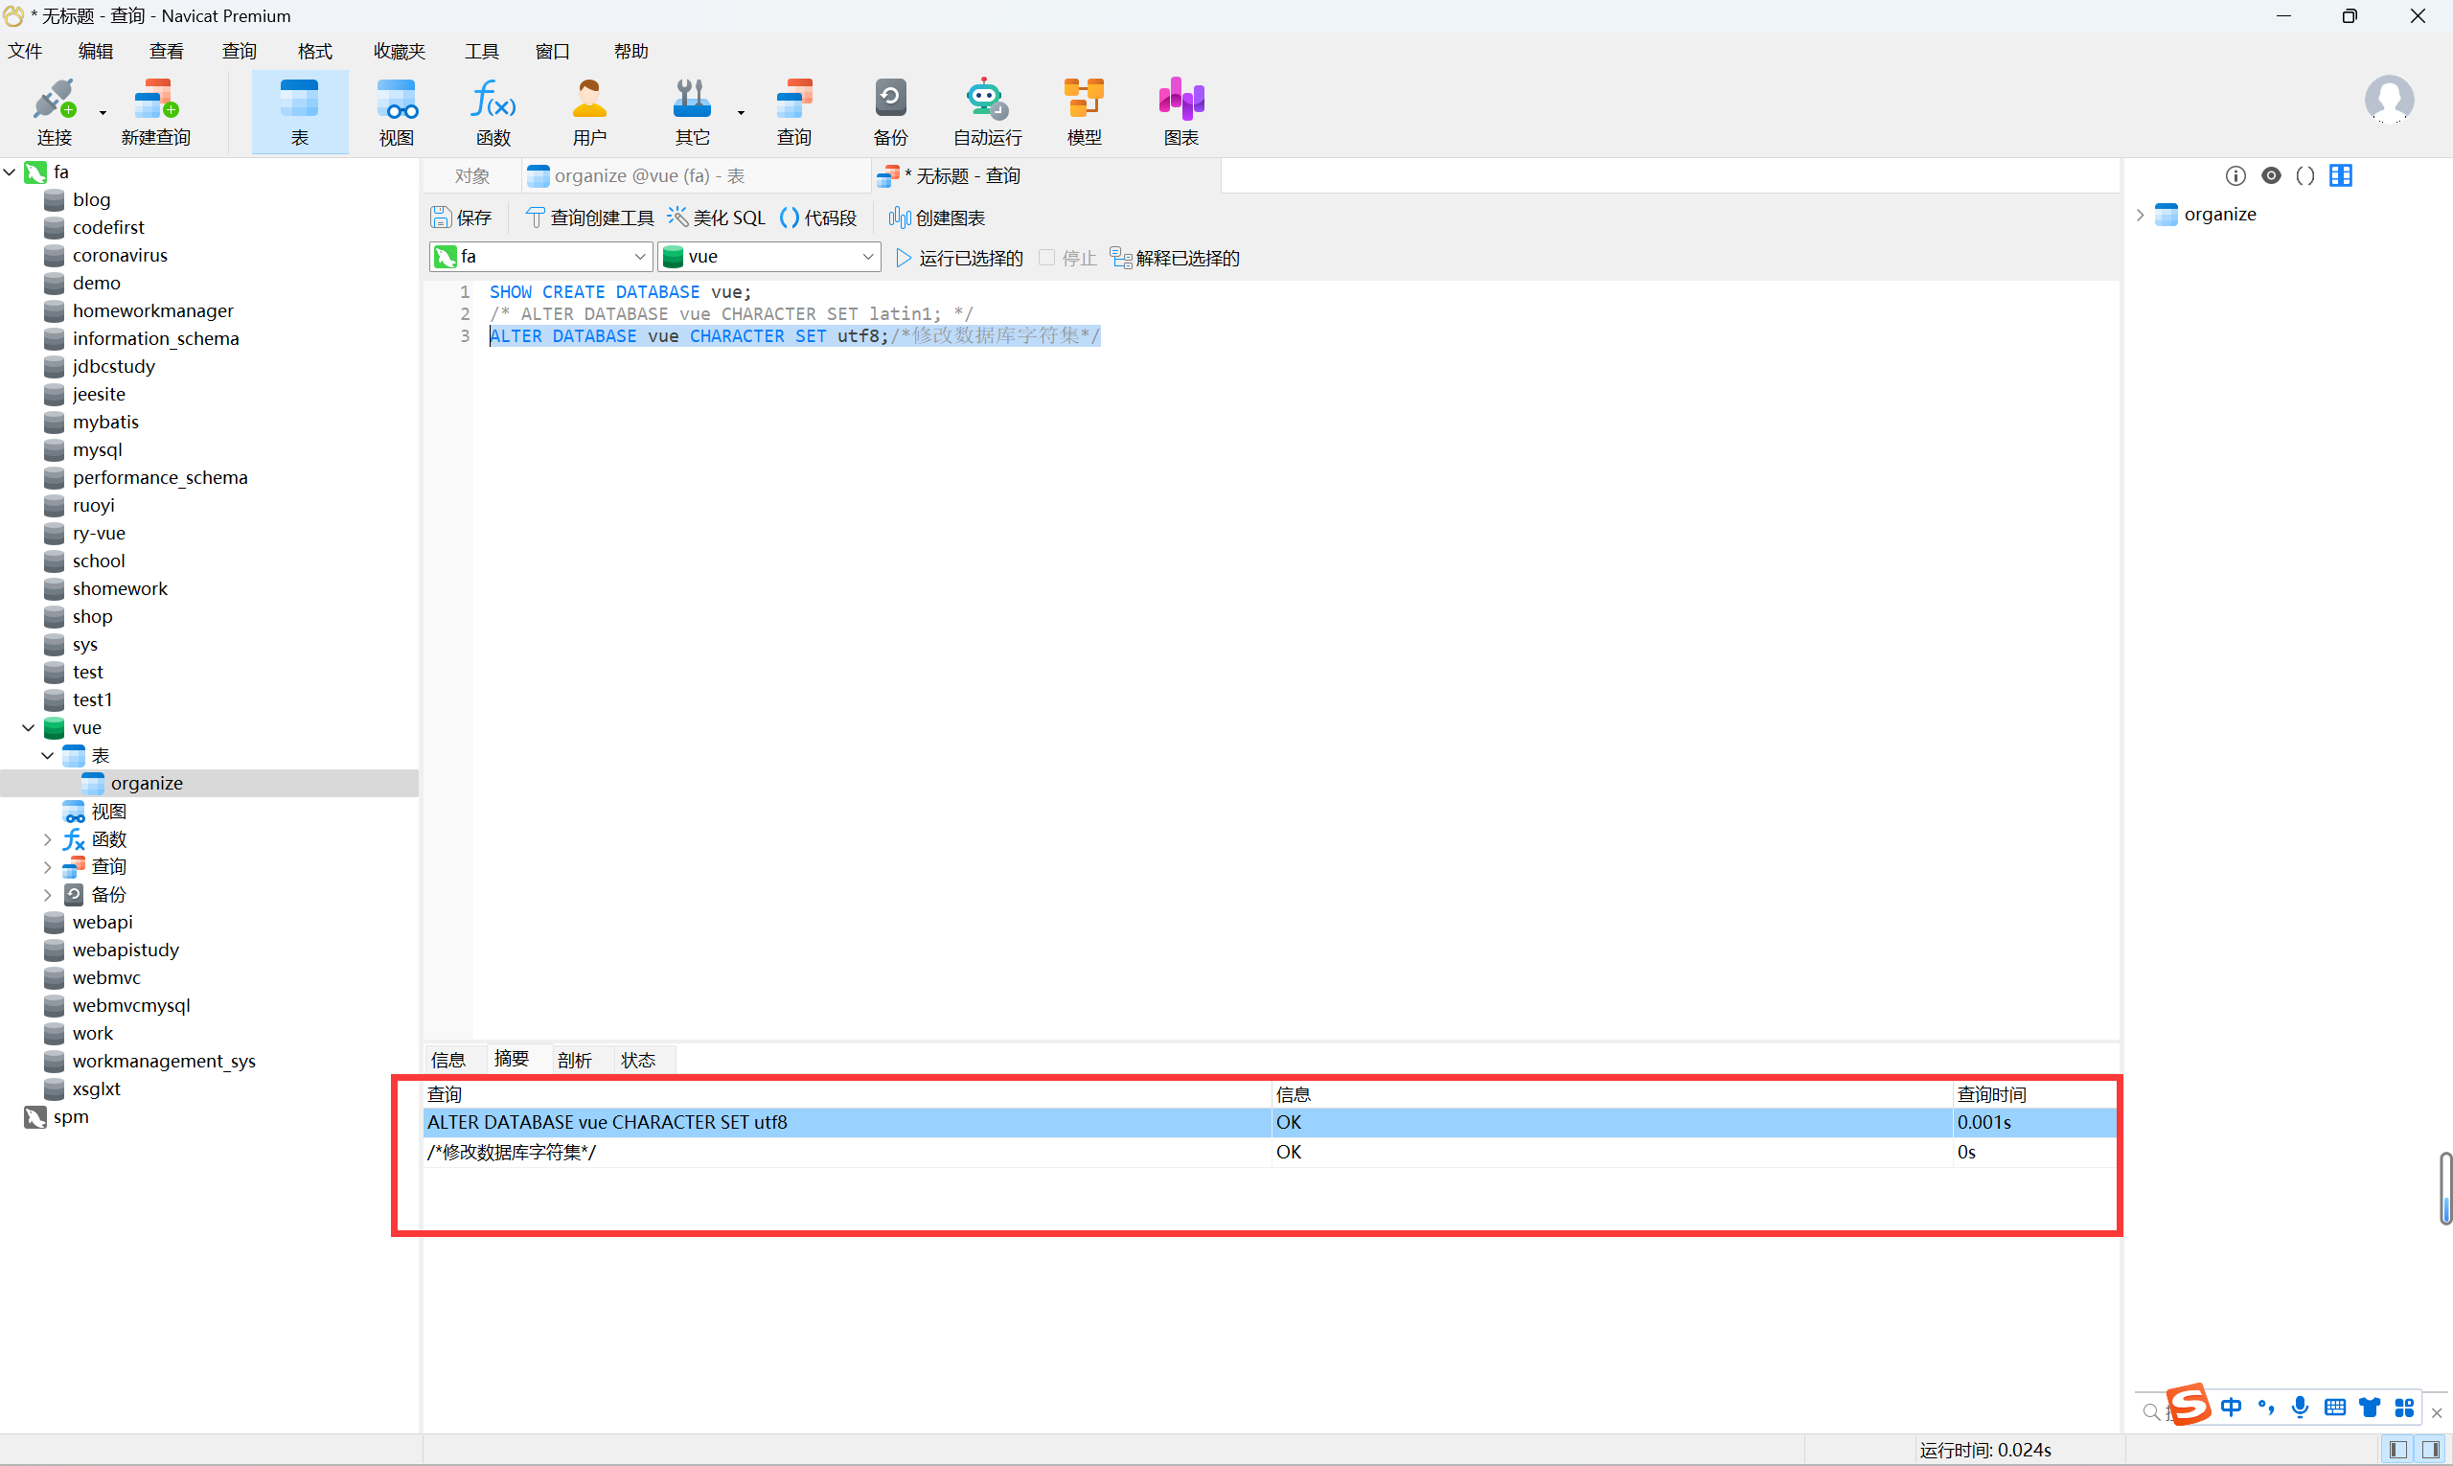Click the New Query (新建查询) toolbar icon
The height and width of the screenshot is (1466, 2453).
pos(155,110)
